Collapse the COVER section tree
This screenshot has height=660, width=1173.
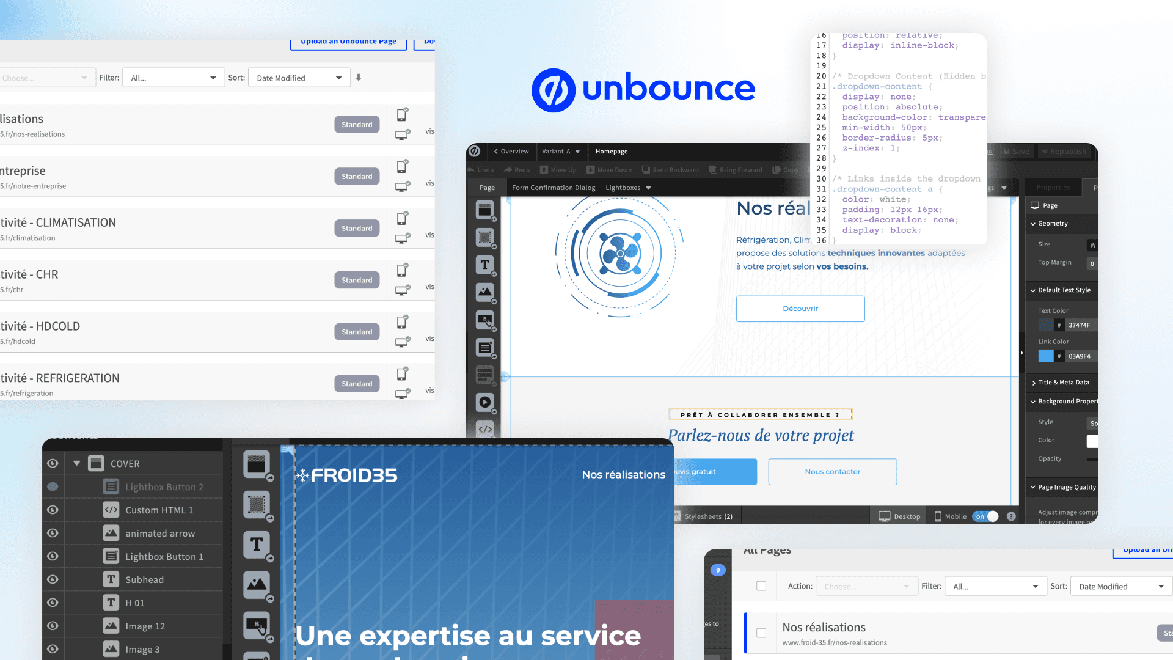77,463
